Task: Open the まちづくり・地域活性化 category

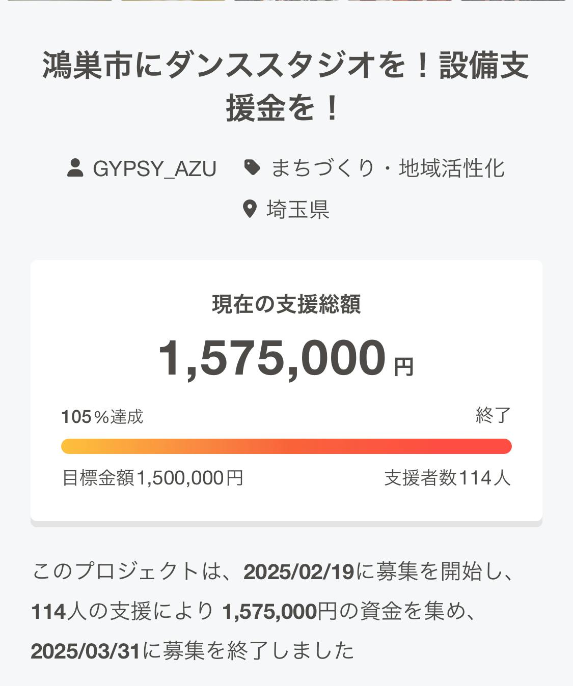Action: (x=387, y=168)
